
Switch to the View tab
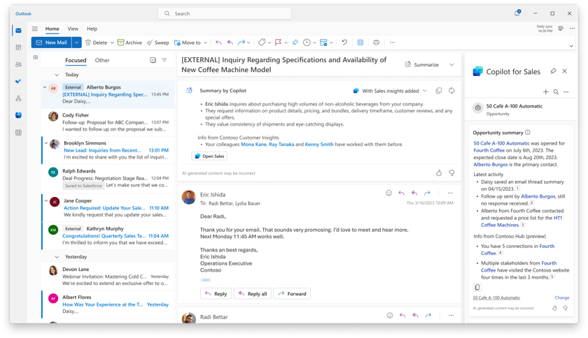[x=73, y=29]
